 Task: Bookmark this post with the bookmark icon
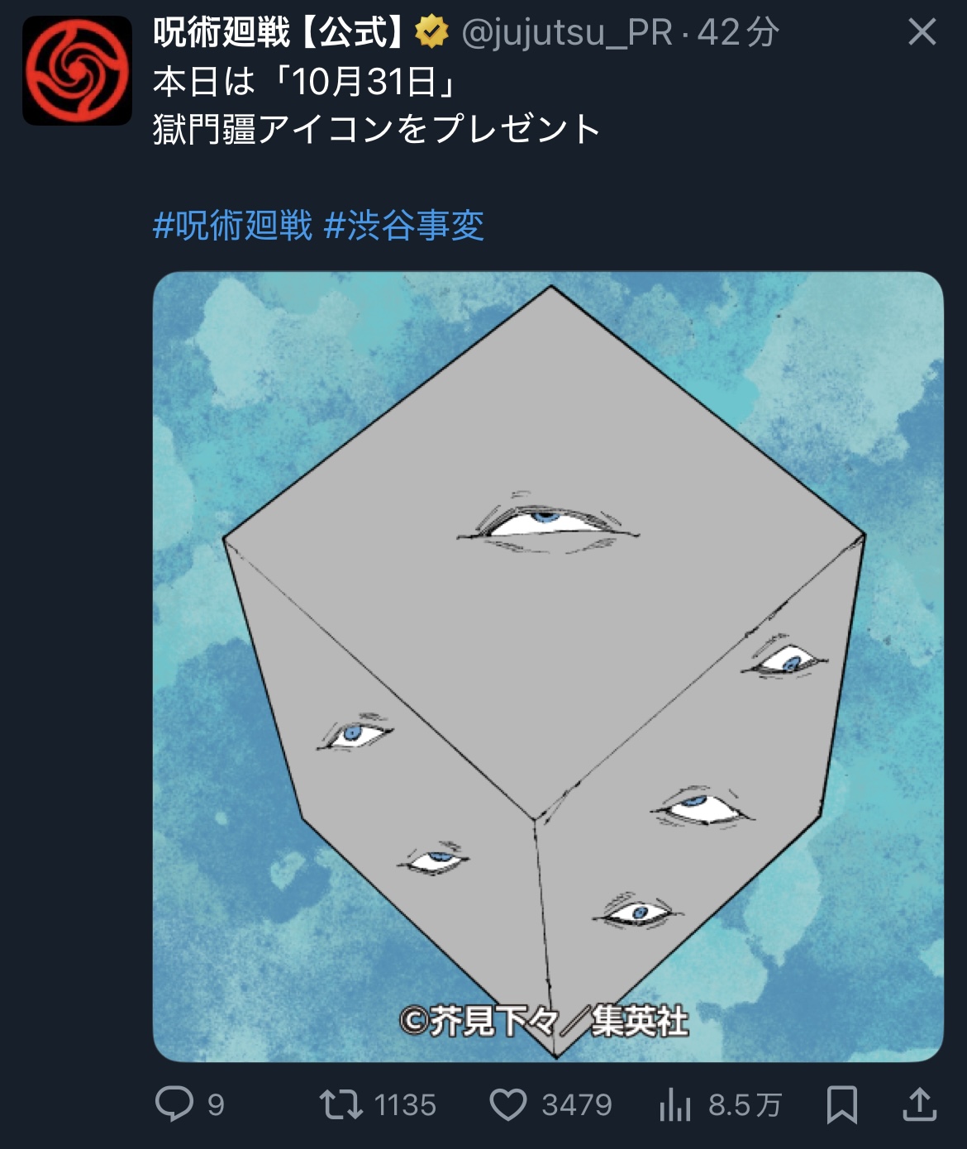(842, 1104)
